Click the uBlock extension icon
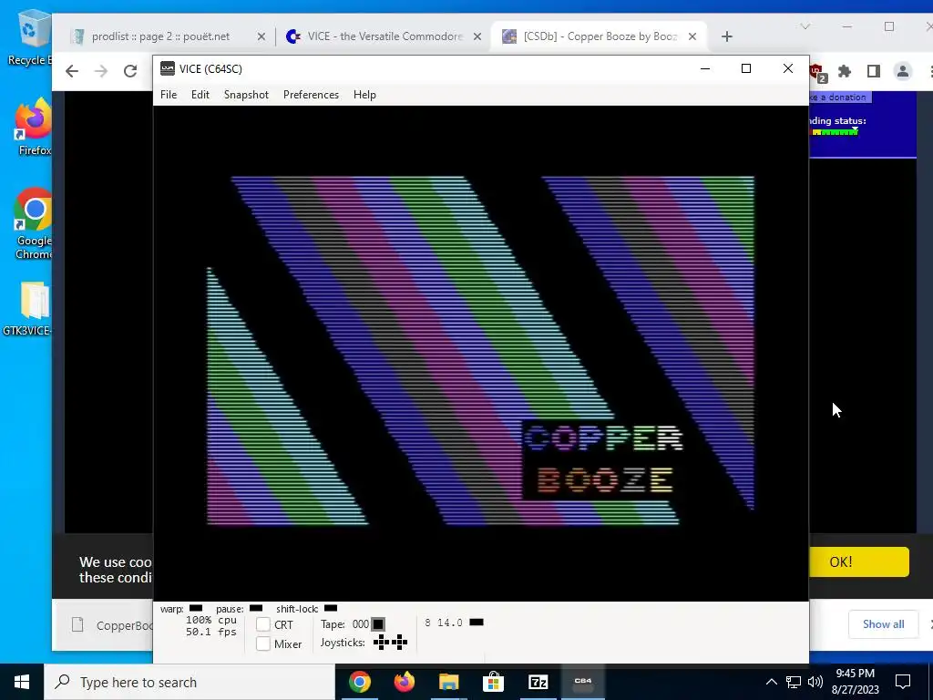 (817, 73)
